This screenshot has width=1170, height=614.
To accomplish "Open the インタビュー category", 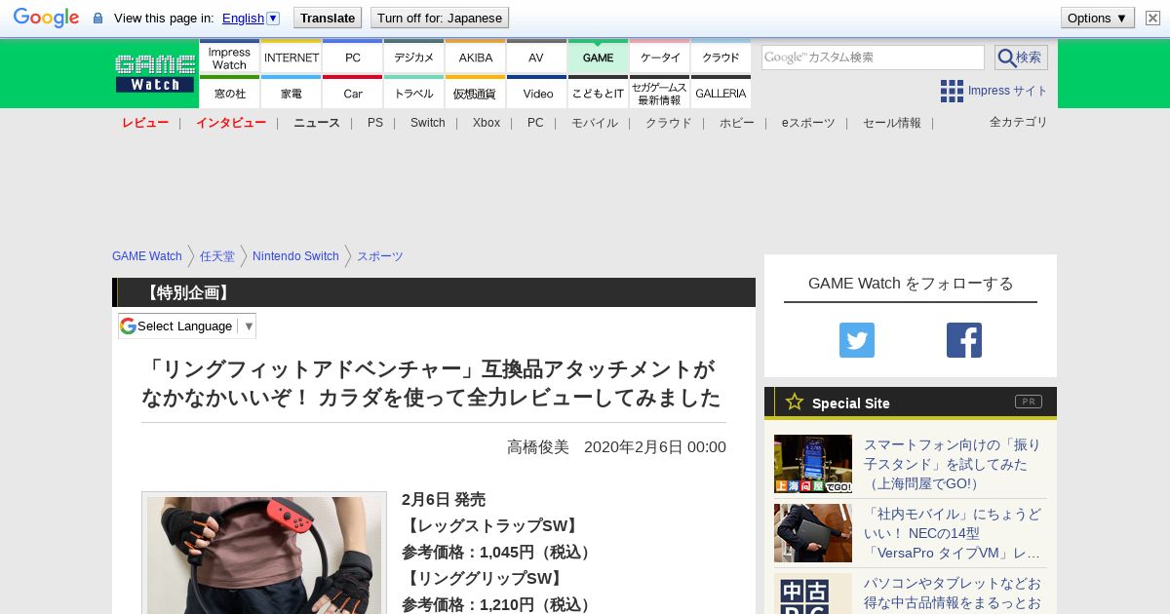I will pos(231,123).
